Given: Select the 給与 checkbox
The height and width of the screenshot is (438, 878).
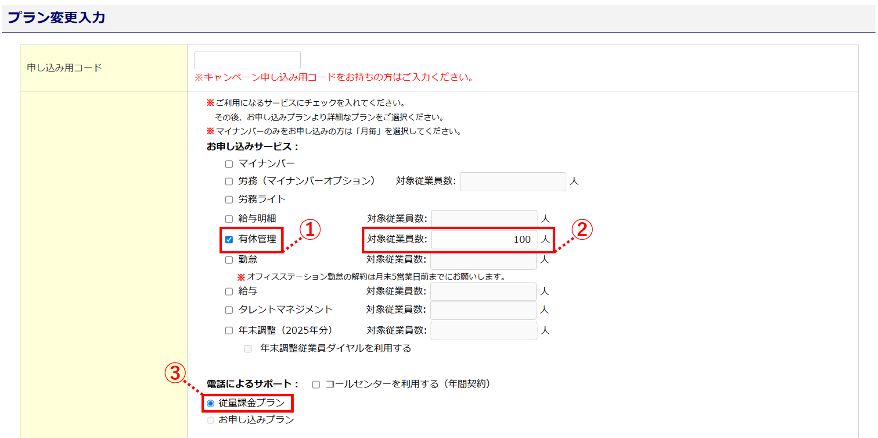Looking at the screenshot, I should pyautogui.click(x=229, y=292).
